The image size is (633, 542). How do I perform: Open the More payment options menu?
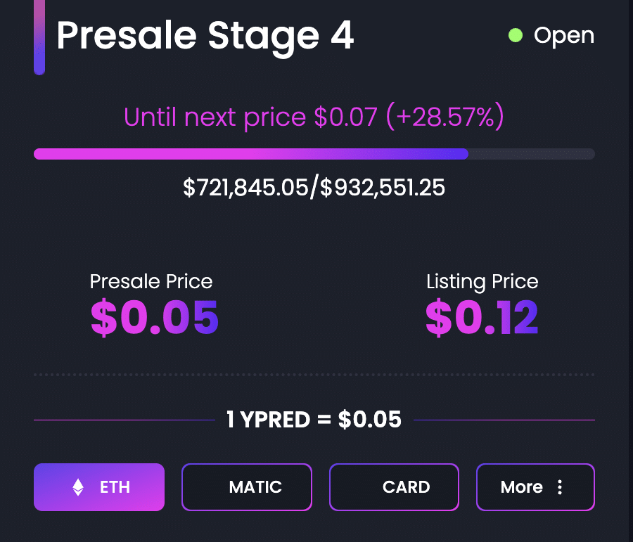(535, 487)
